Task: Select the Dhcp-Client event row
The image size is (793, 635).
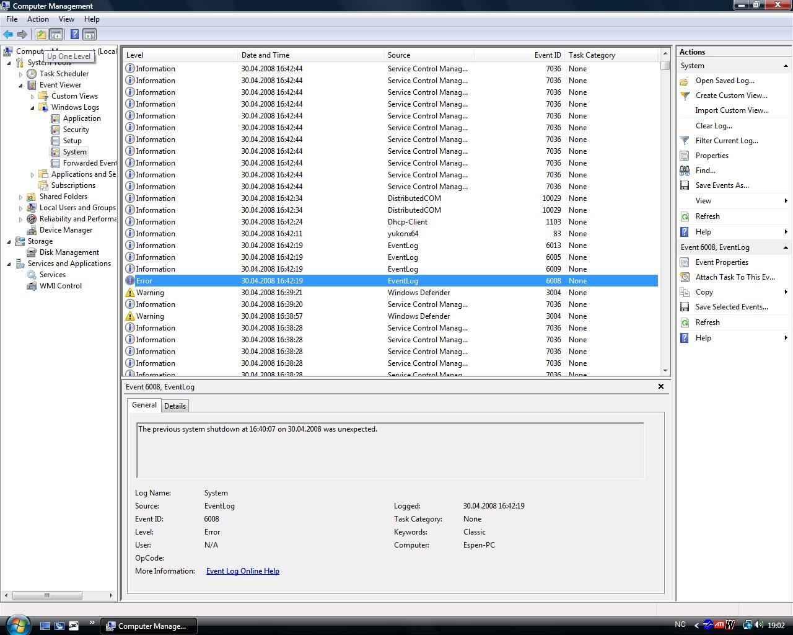Action: coord(390,222)
